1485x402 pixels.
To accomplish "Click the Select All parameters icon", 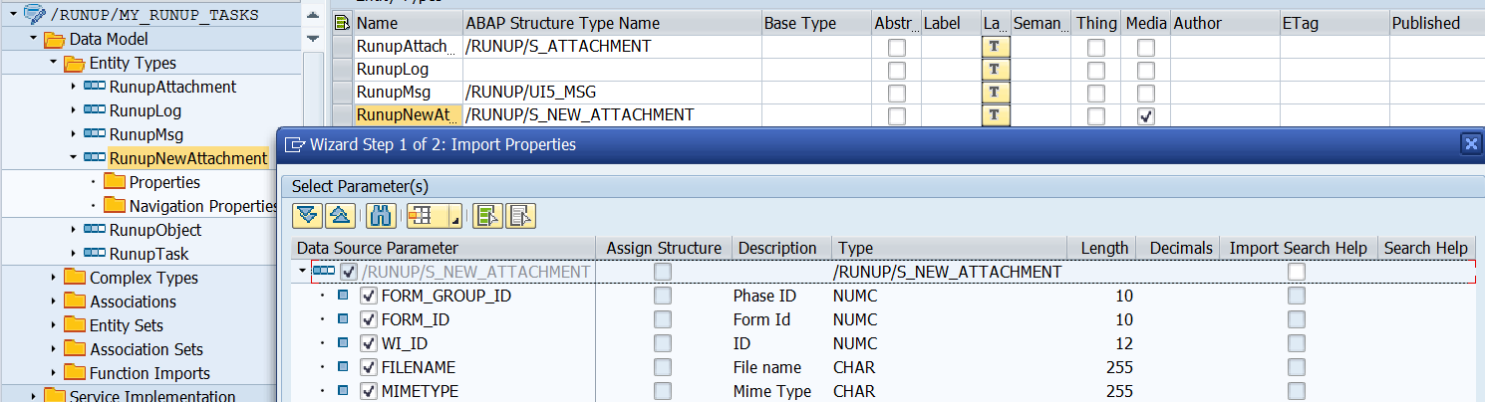I will (488, 215).
